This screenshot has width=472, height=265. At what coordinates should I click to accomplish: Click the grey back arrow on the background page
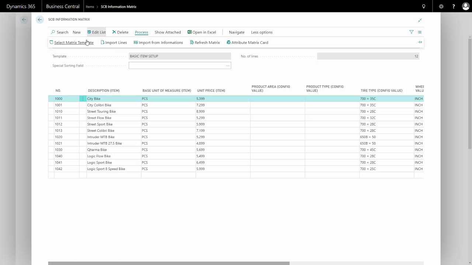tap(24, 20)
